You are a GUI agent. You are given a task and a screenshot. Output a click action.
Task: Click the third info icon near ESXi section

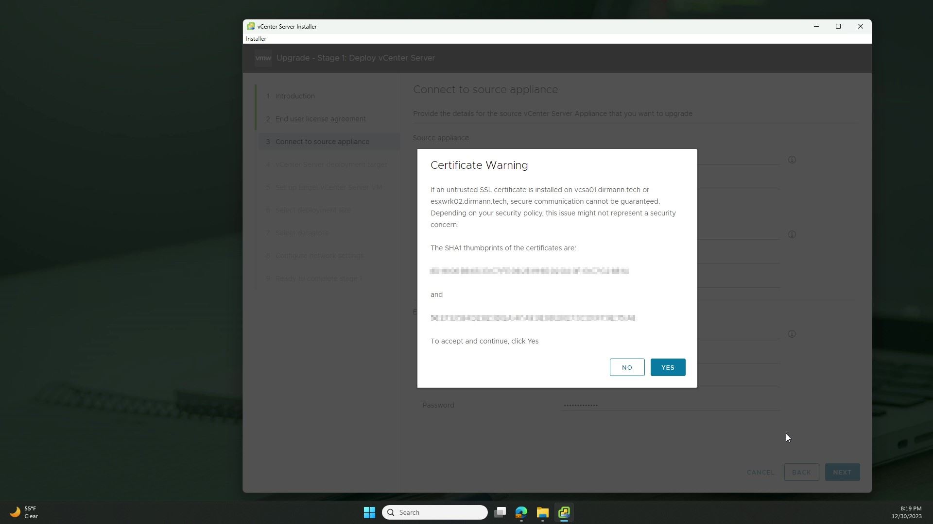pos(792,334)
